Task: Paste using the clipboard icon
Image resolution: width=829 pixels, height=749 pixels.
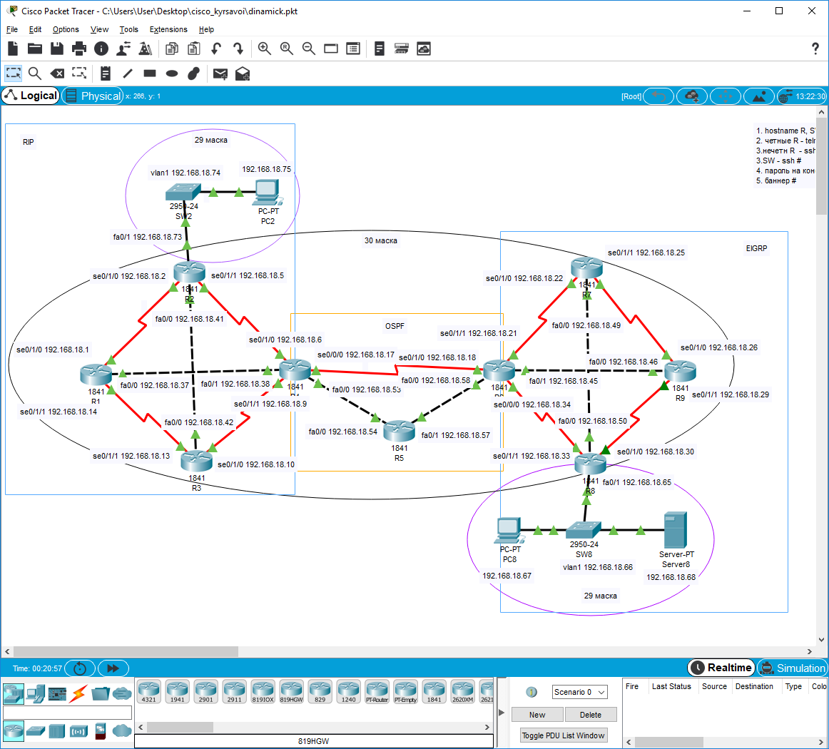Action: point(194,49)
